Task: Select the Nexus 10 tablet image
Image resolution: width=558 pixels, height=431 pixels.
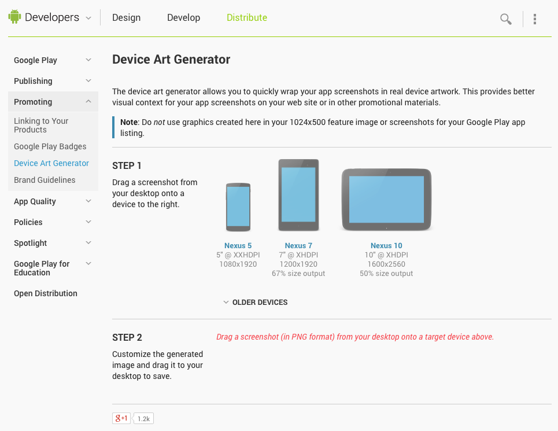Action: [386, 200]
